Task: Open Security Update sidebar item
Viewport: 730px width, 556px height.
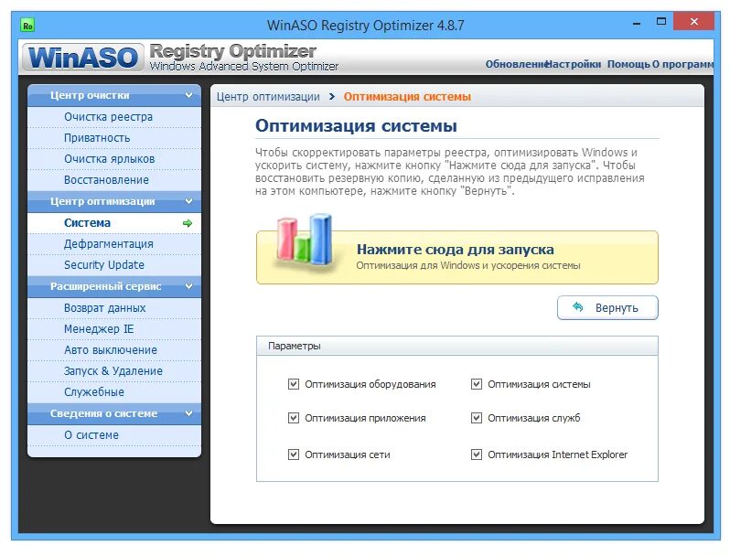Action: 114,265
